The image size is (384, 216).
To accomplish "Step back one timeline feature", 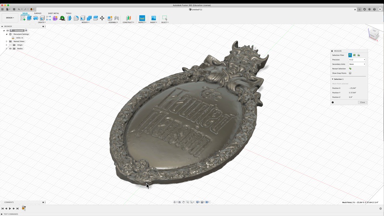I will [x=6, y=208].
